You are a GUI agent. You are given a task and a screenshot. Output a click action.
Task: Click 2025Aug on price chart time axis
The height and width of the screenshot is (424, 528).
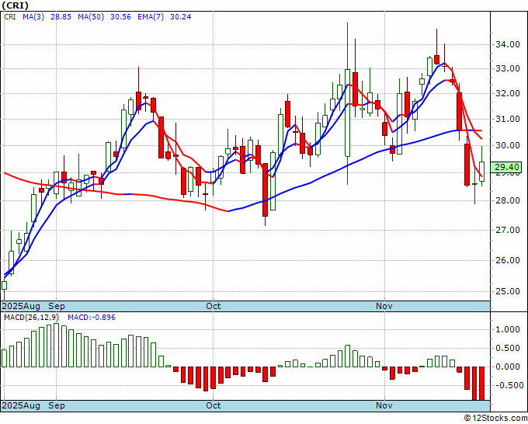point(21,306)
